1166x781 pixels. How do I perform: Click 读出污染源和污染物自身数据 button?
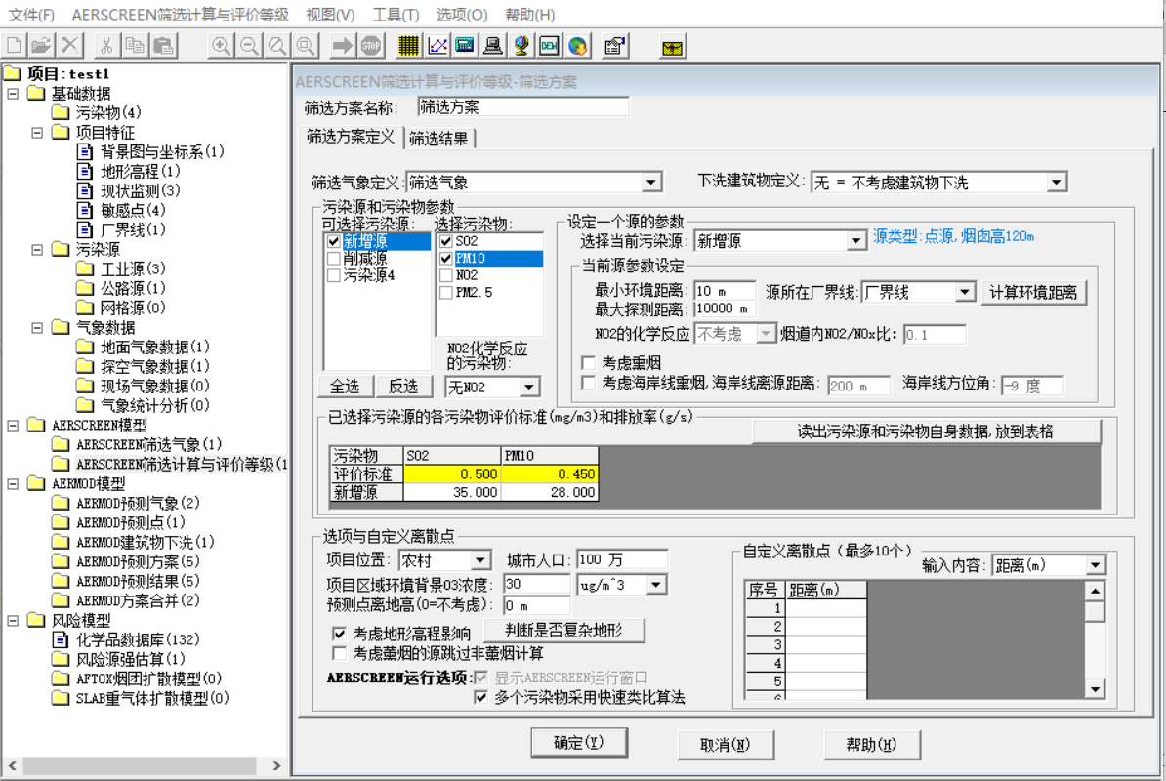pyautogui.click(x=926, y=432)
